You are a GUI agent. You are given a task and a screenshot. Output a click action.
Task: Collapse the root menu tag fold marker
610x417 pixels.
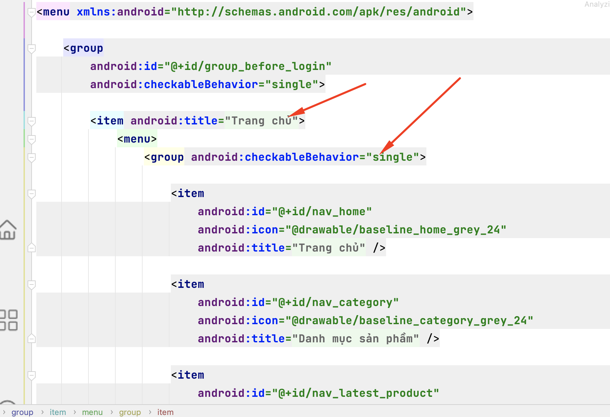[31, 12]
